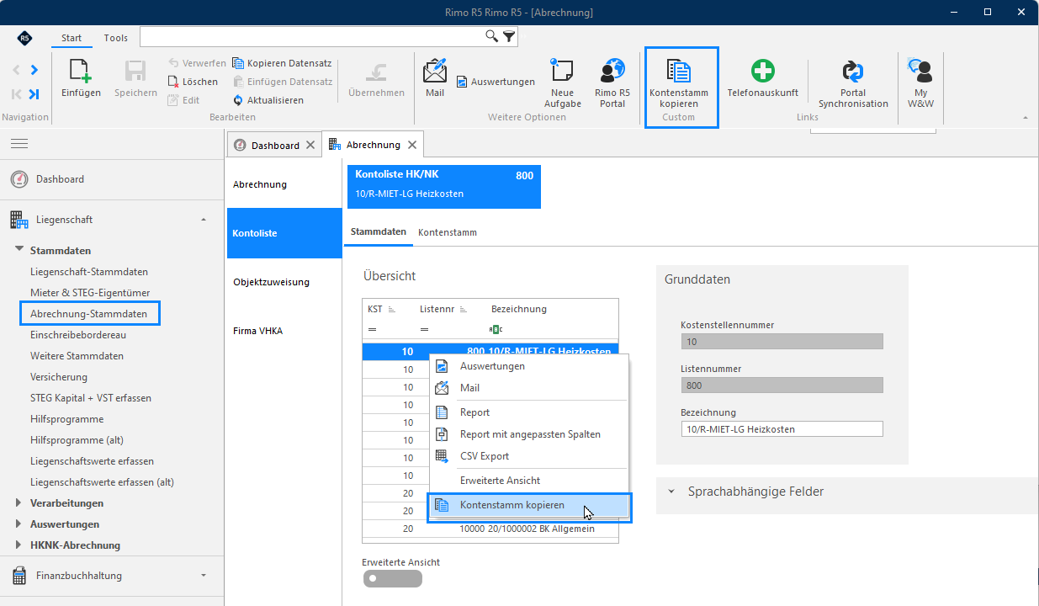Open Einschreibebordereau in sidebar
The image size is (1039, 606).
pyautogui.click(x=78, y=335)
